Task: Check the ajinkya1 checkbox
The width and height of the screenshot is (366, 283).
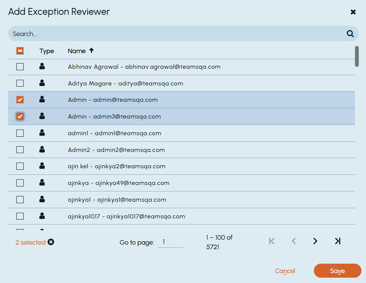Action: [x=20, y=199]
